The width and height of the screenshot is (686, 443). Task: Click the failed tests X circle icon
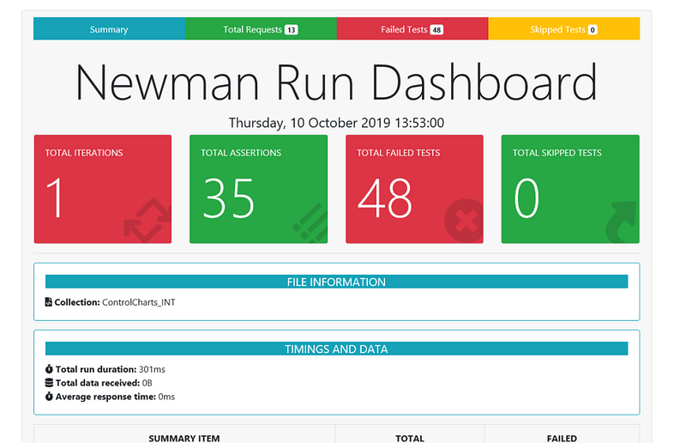pos(464,221)
